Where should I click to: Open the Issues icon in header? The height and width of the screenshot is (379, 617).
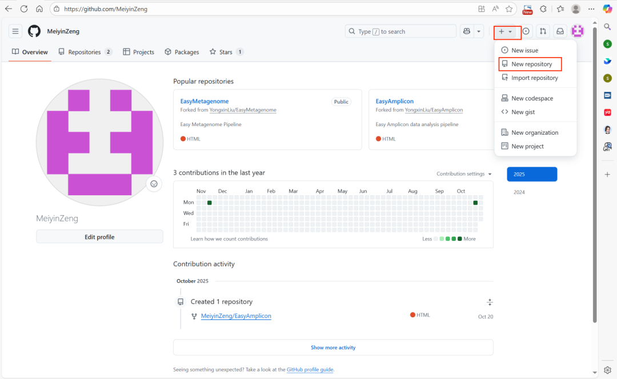coord(526,31)
